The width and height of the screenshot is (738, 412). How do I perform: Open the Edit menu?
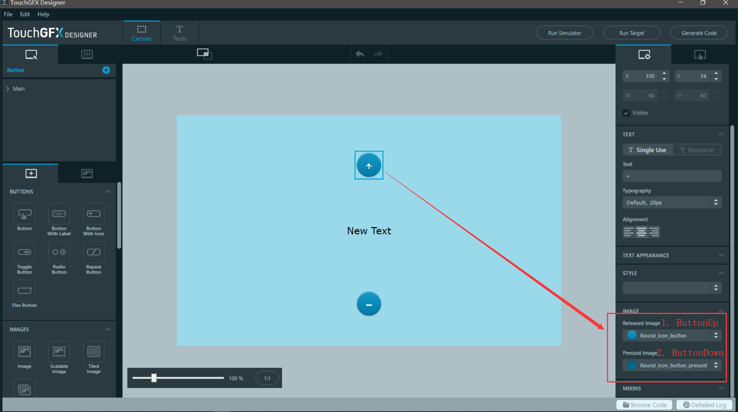tap(25, 14)
